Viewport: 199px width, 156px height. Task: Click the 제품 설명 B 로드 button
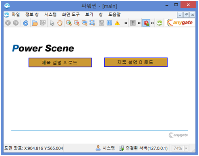[136, 62]
